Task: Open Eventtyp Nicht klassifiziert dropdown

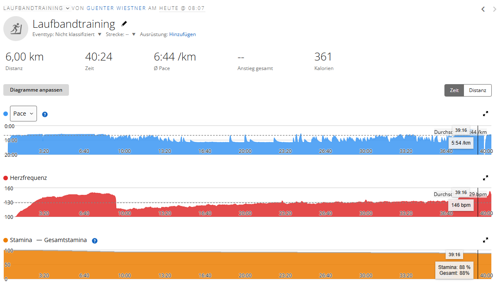Action: click(99, 34)
